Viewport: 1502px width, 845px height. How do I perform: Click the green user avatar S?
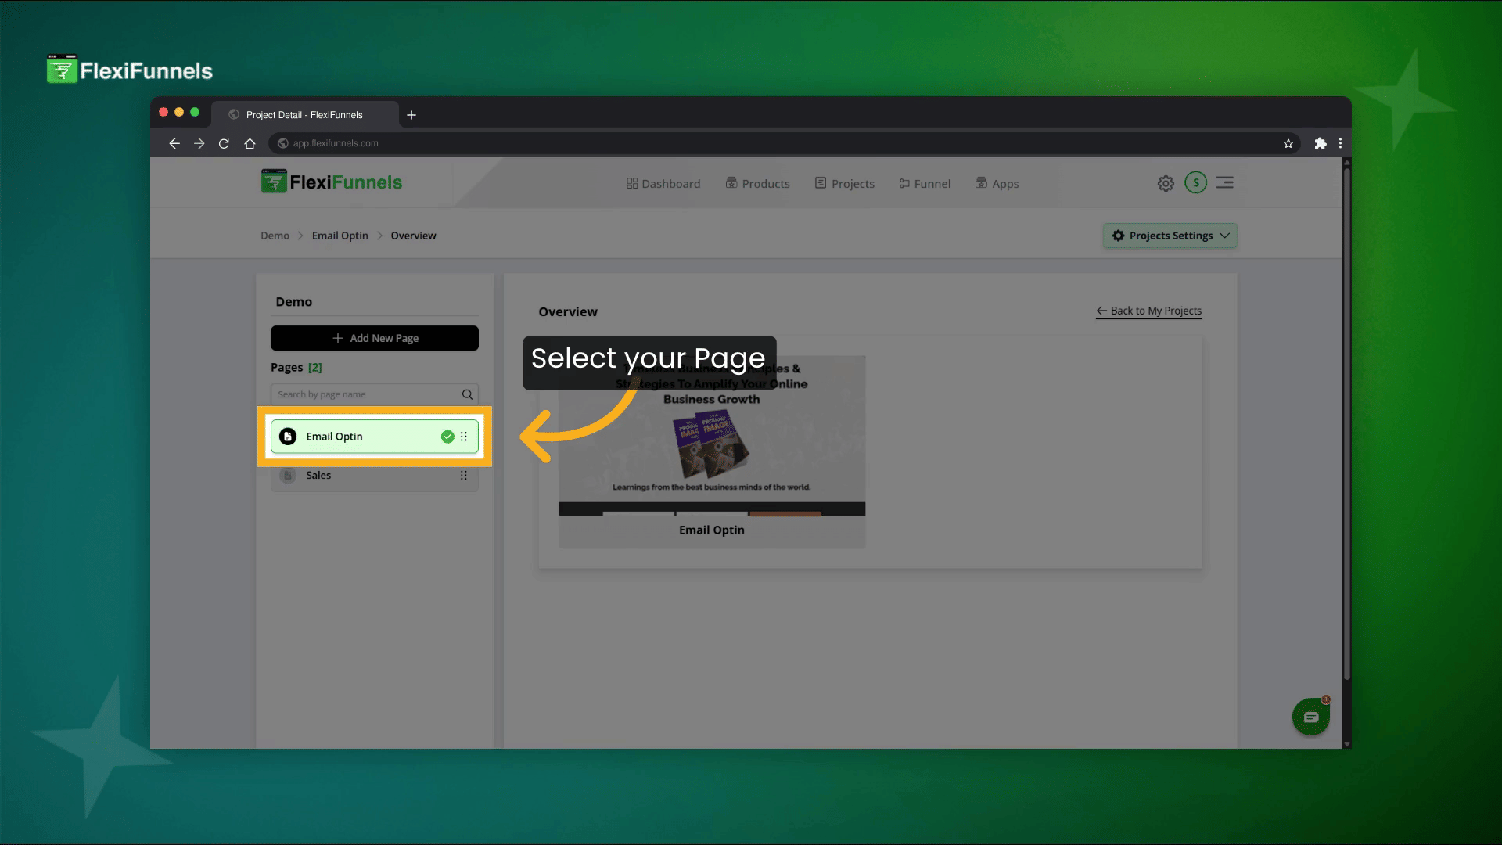pos(1195,182)
